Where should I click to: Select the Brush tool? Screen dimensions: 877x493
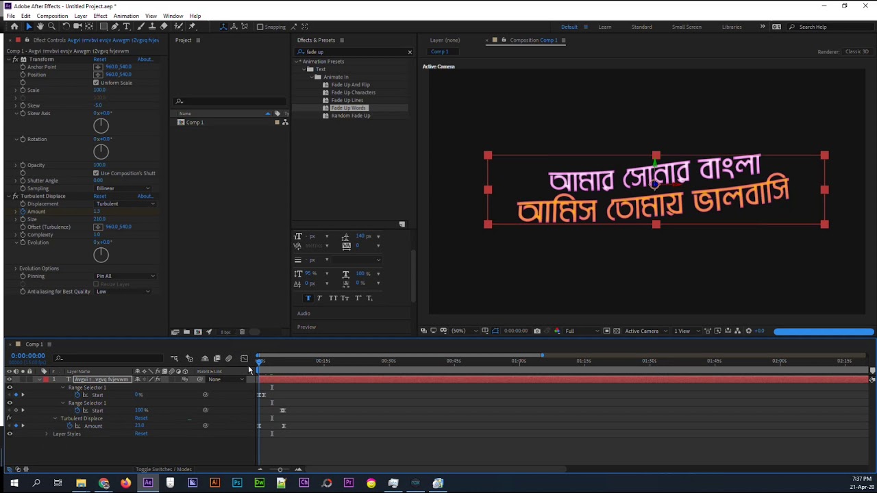click(142, 27)
